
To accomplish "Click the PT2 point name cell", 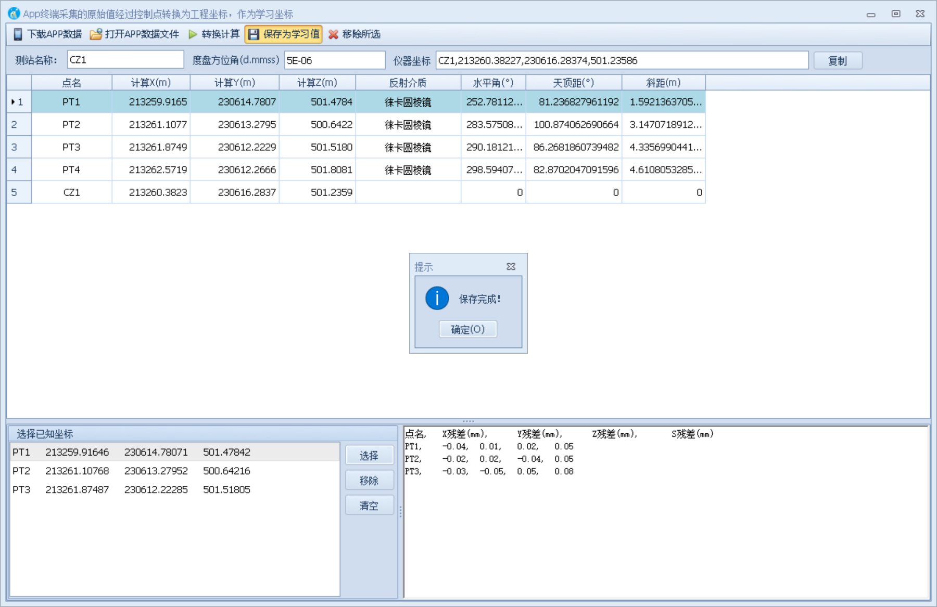I will point(72,124).
